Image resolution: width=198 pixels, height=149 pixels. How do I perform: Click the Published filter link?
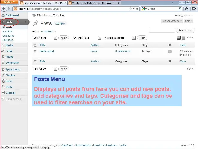pos(47,31)
